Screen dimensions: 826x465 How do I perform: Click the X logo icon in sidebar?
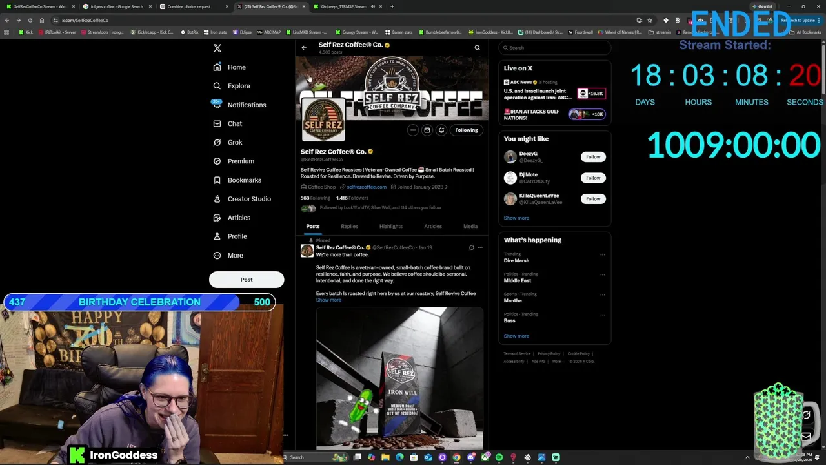click(x=217, y=48)
